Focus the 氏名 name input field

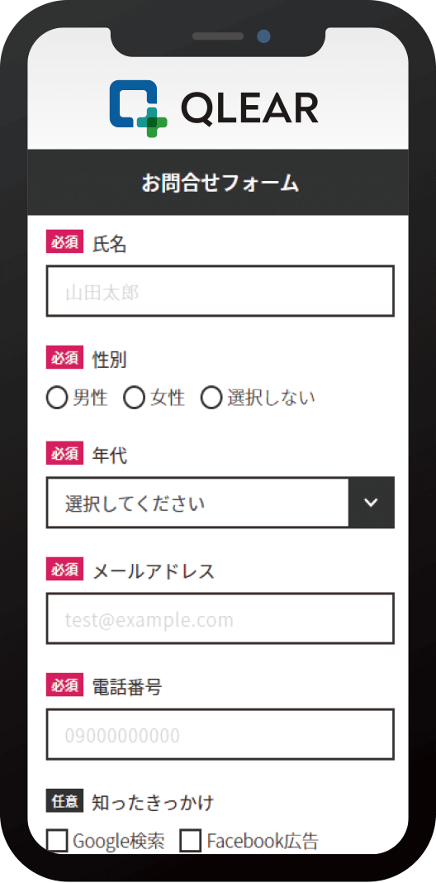click(x=220, y=291)
